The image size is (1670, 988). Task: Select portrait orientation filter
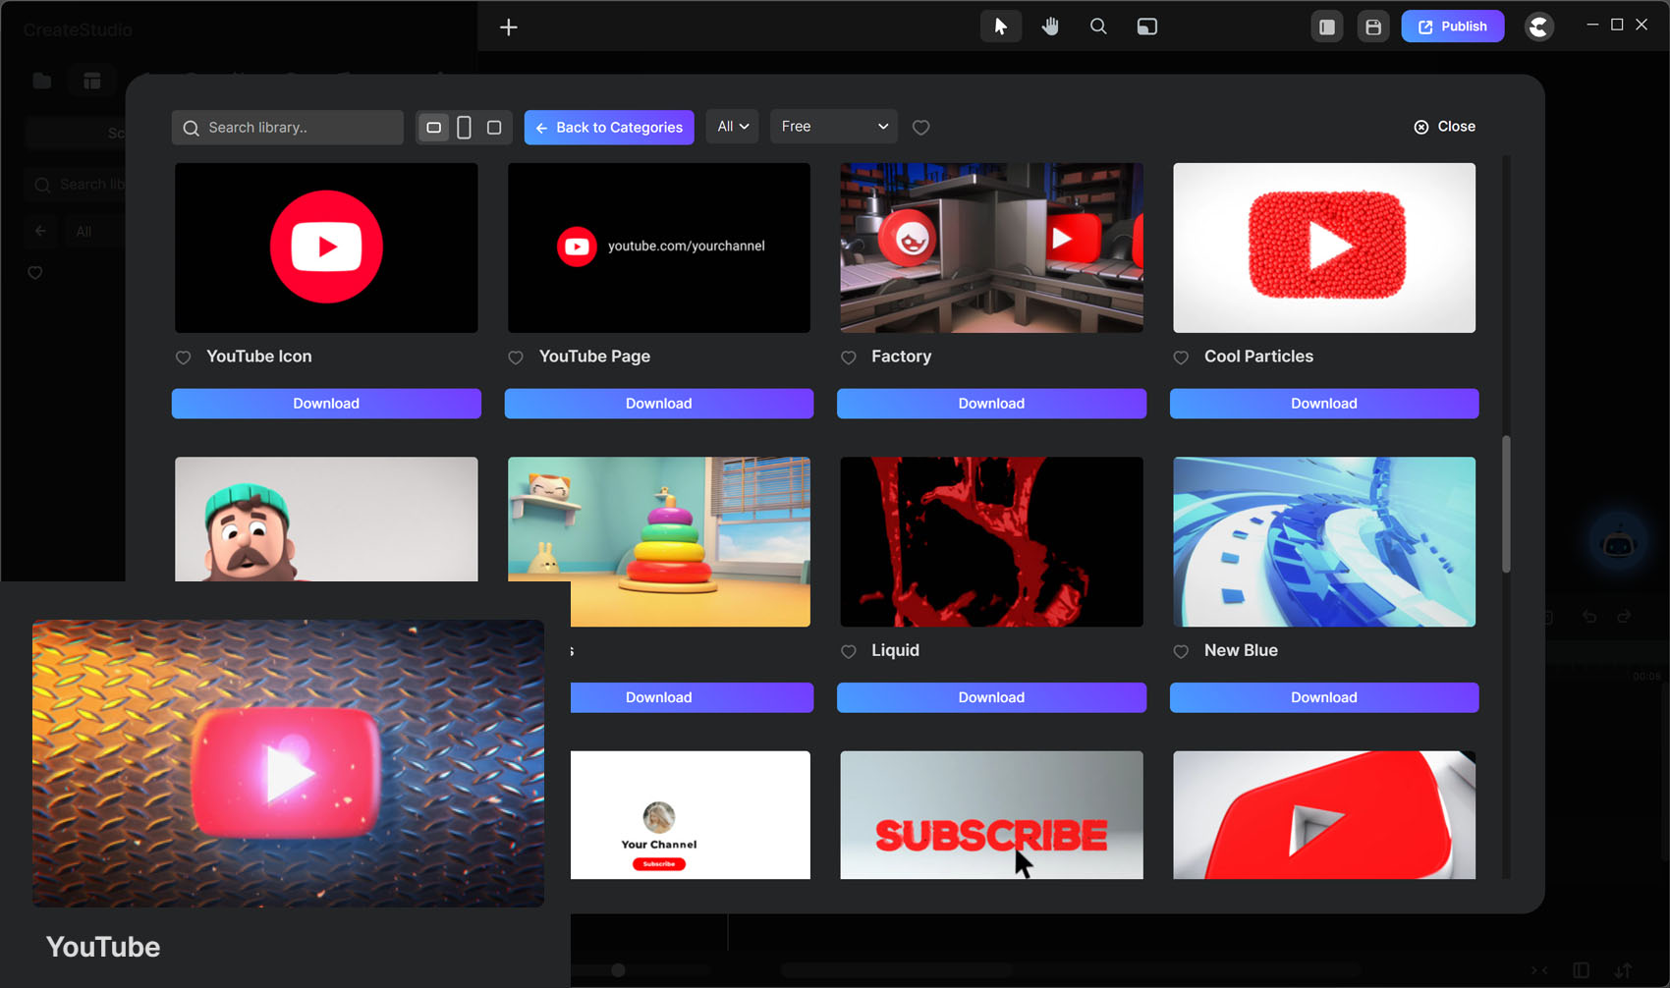464,128
